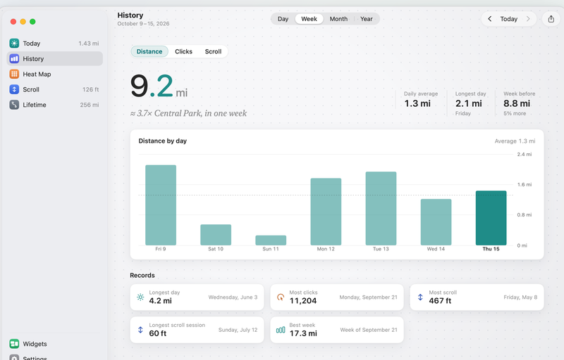Click arrows icon on Most scroll record
Viewport: 564px width, 360px height.
point(420,297)
